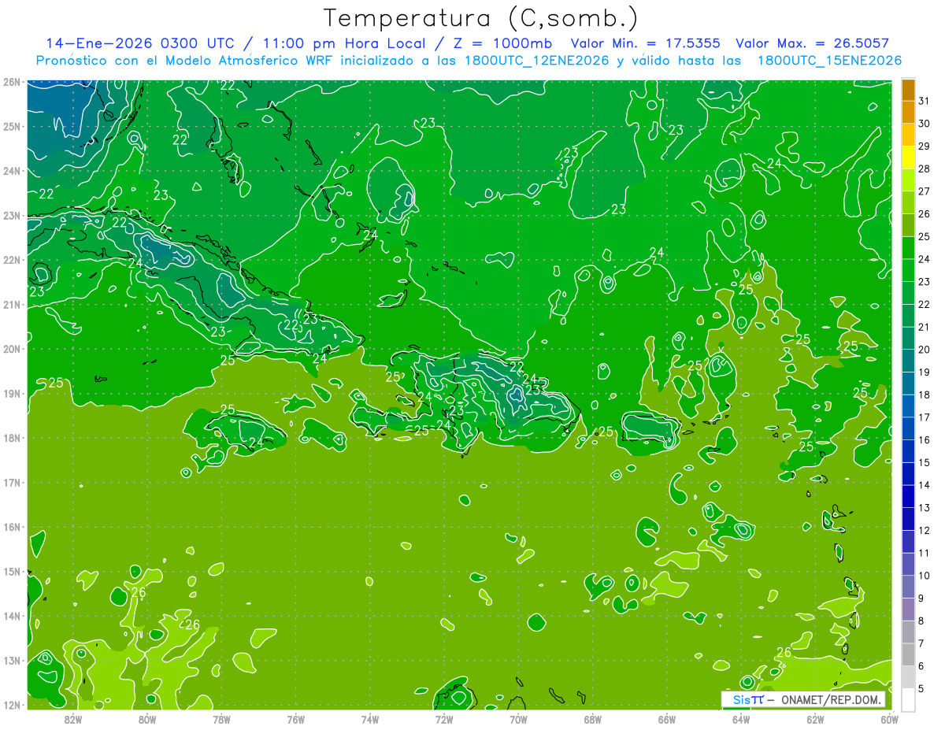
Task: Click the longitude axis label "82W"
Action: (73, 718)
